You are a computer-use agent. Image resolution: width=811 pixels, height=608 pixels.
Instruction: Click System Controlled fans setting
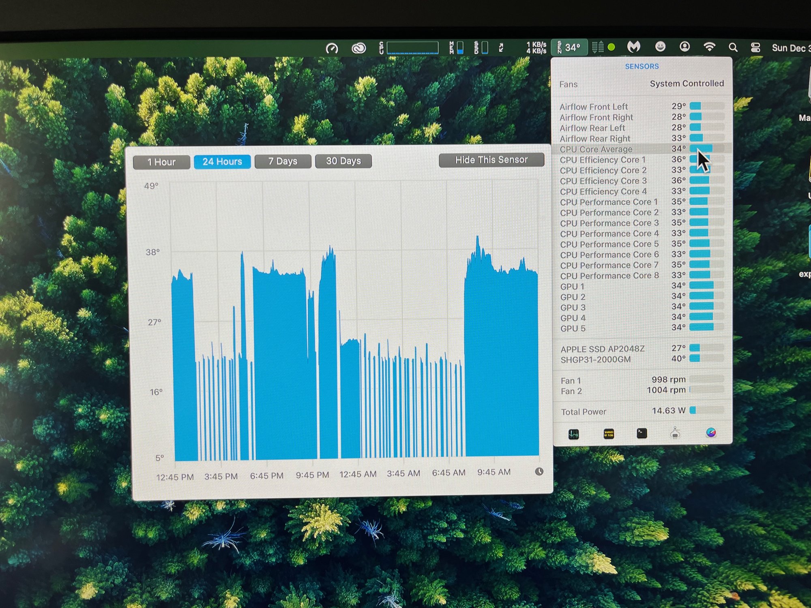point(687,83)
